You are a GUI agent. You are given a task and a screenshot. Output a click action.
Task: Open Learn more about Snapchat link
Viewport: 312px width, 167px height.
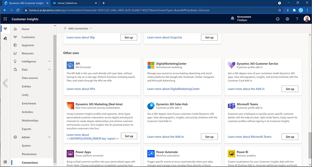[164, 37]
